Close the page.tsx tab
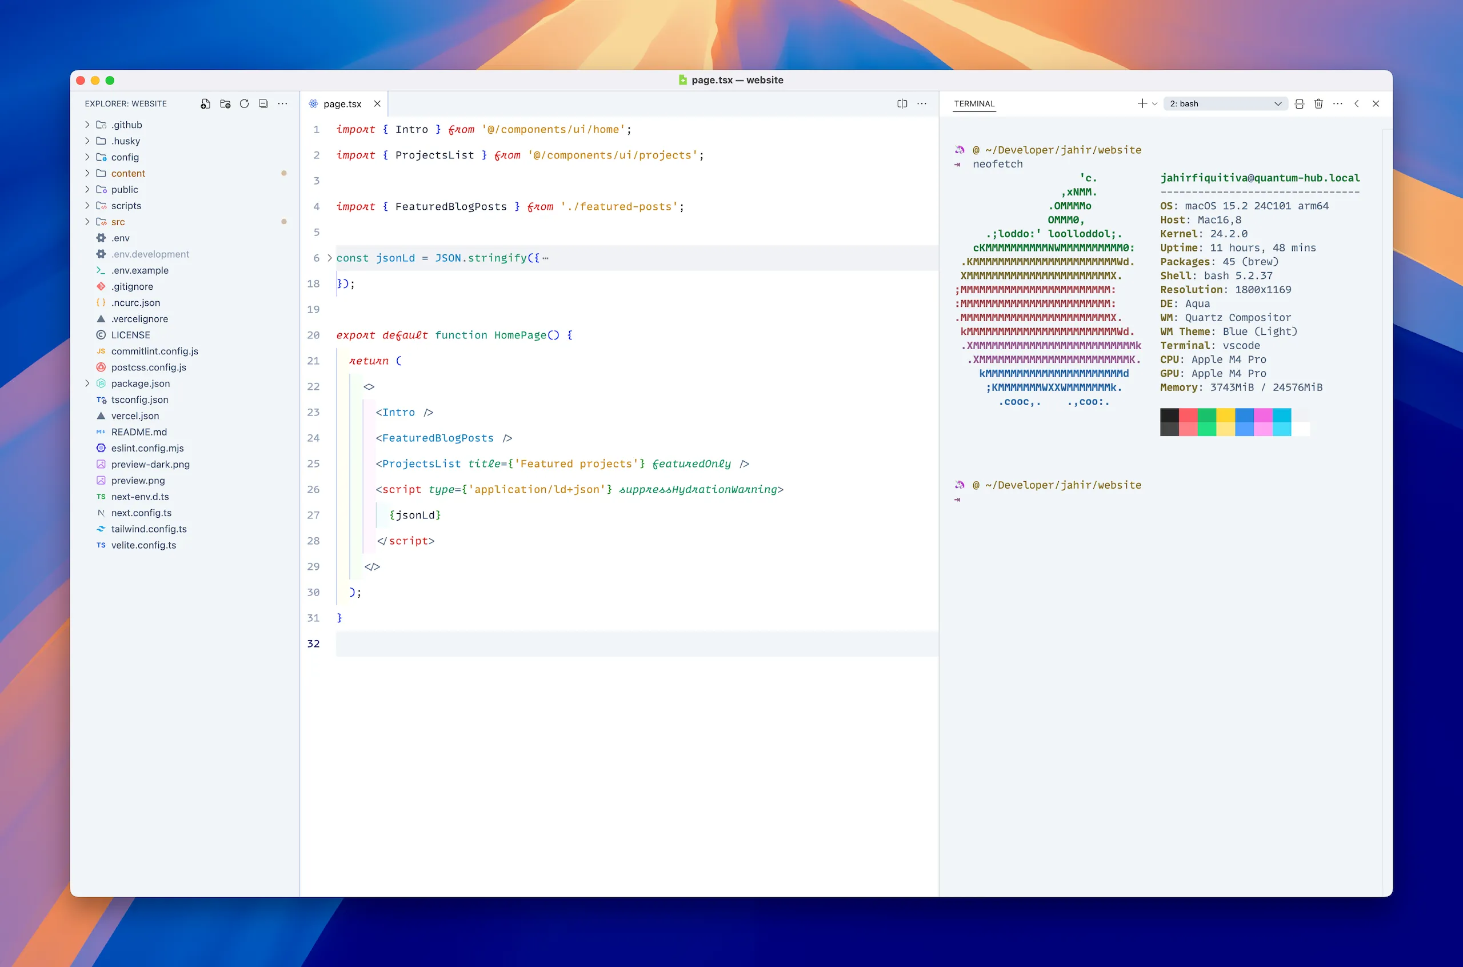Image resolution: width=1463 pixels, height=967 pixels. (x=377, y=103)
